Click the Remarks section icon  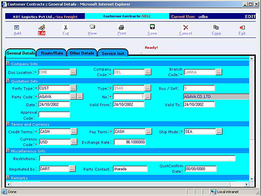8,178
